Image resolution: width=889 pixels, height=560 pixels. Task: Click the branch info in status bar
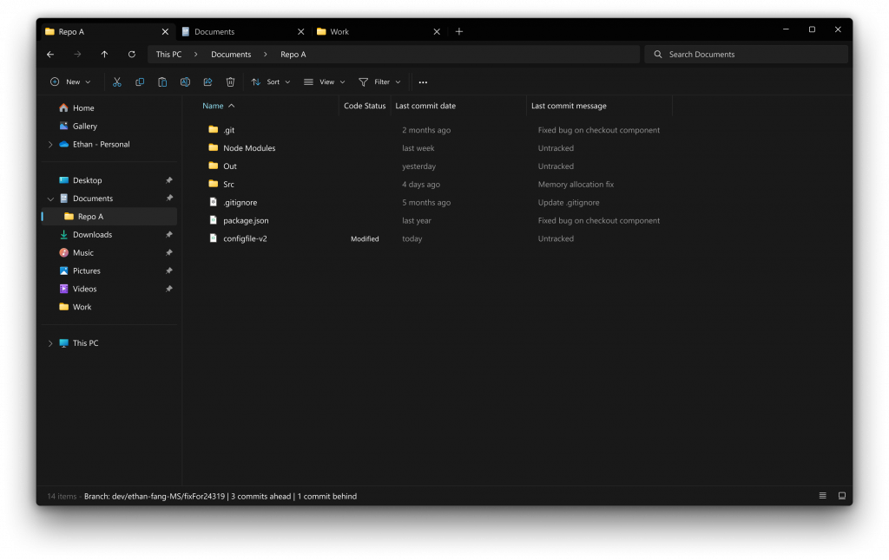220,497
